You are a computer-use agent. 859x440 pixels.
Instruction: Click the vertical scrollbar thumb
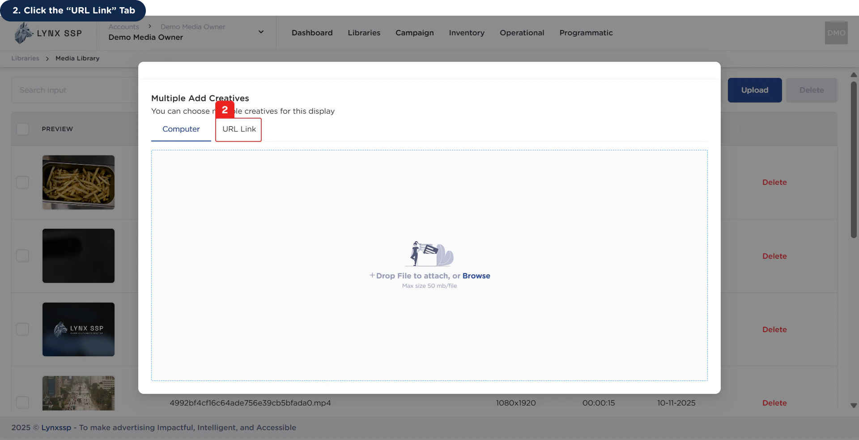[x=854, y=160]
